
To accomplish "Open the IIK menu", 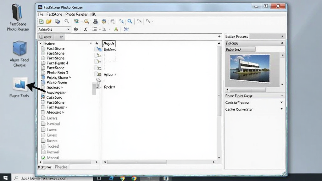I will click(x=93, y=14).
